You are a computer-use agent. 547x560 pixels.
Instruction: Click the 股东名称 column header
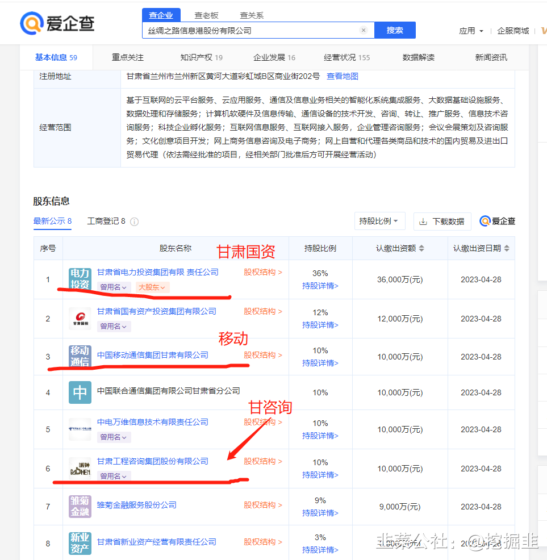(x=176, y=248)
